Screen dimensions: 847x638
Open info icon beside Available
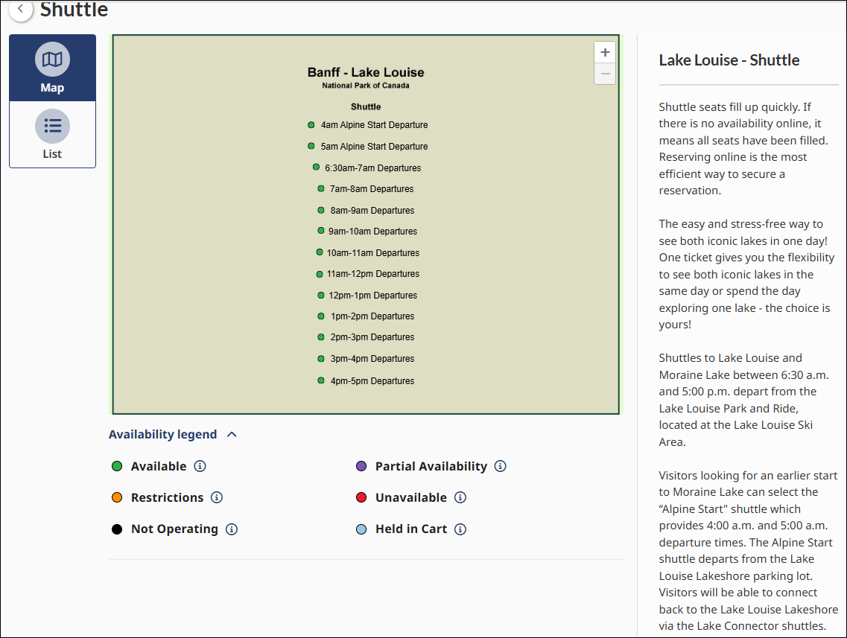pyautogui.click(x=200, y=466)
